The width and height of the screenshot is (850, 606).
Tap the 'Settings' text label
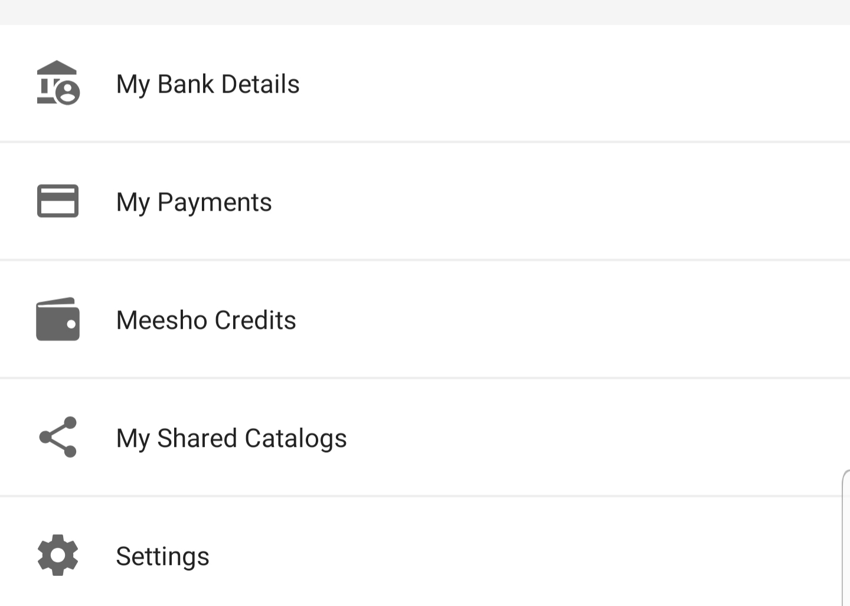click(x=162, y=556)
